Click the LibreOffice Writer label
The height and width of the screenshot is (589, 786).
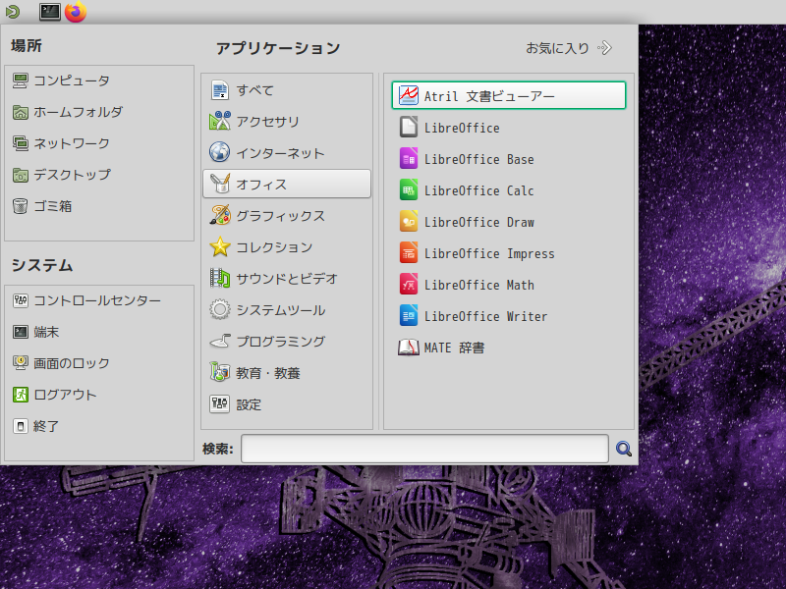485,316
